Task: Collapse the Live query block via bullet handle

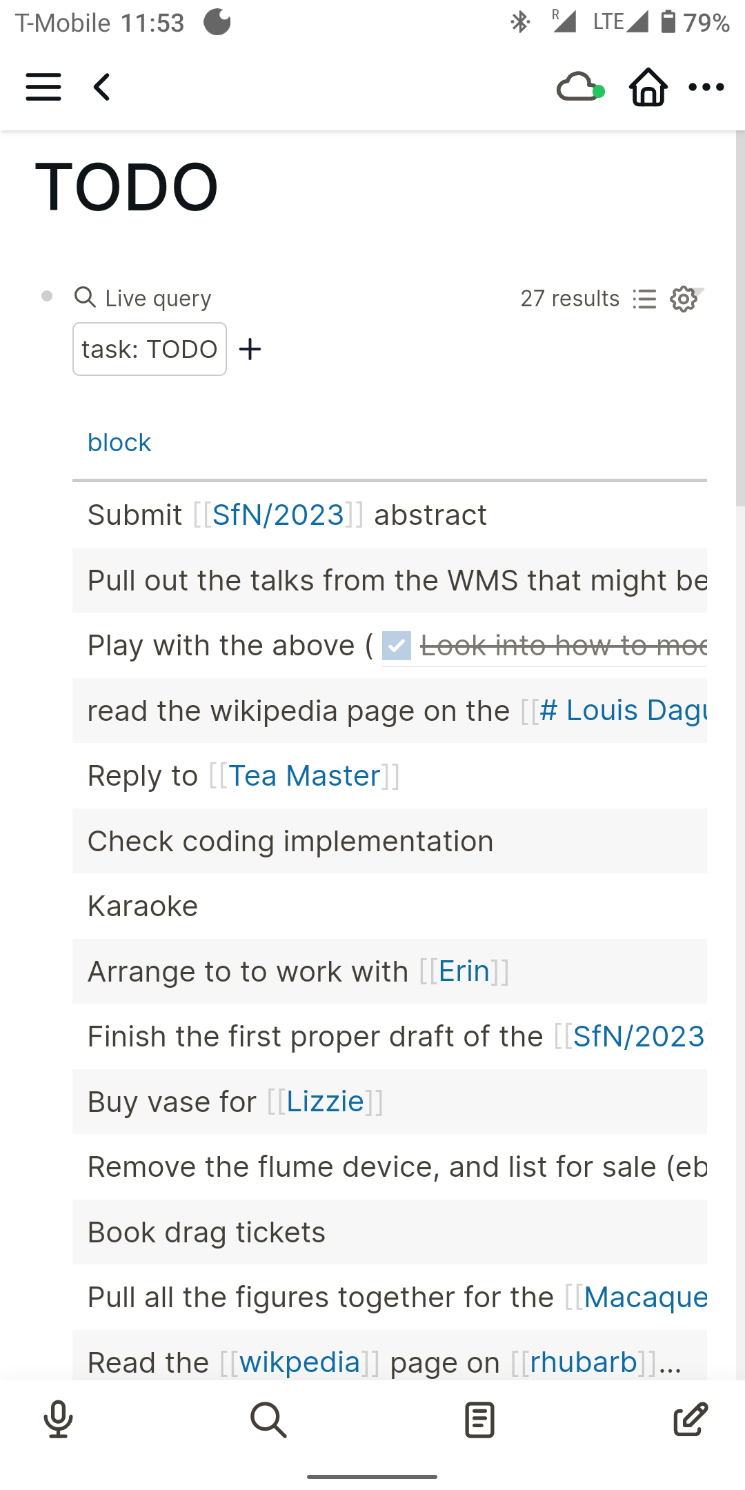Action: (46, 297)
